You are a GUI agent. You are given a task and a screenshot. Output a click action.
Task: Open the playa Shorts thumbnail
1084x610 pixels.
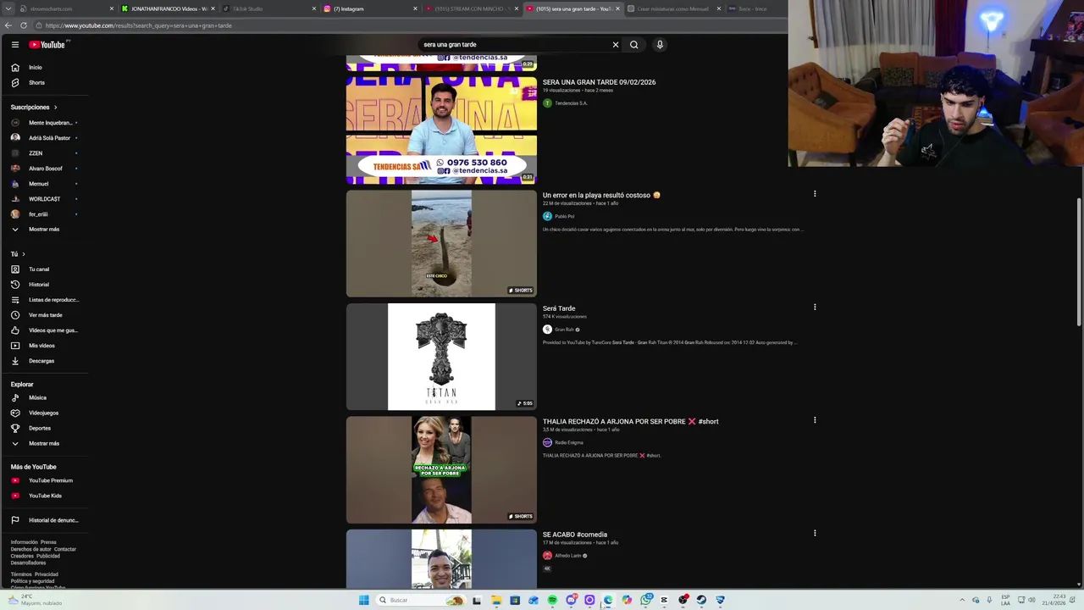441,244
